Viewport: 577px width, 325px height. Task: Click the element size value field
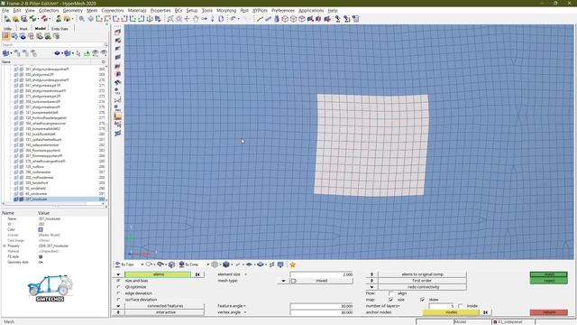point(322,274)
